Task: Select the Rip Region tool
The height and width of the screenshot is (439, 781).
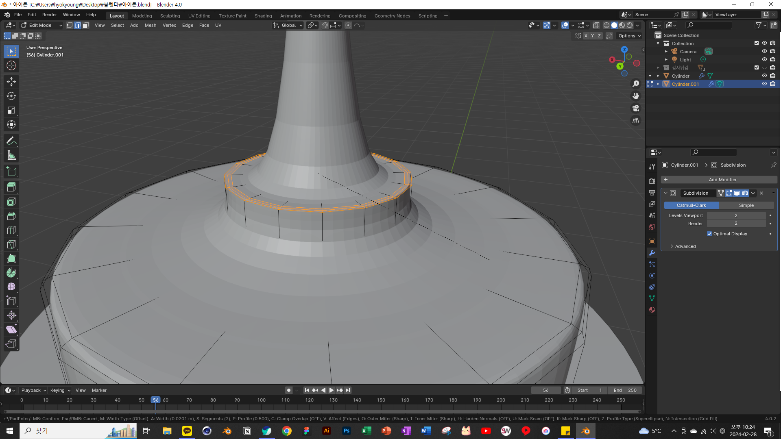Action: [11, 344]
